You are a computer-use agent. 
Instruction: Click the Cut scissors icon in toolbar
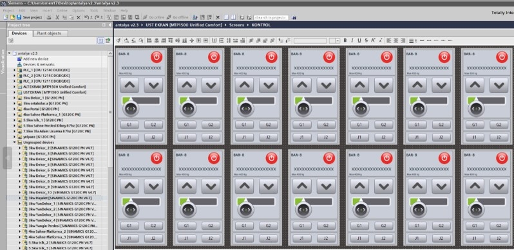pyautogui.click(x=57, y=17)
